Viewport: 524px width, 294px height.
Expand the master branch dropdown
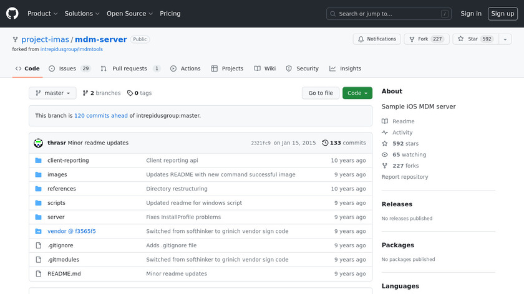(52, 93)
